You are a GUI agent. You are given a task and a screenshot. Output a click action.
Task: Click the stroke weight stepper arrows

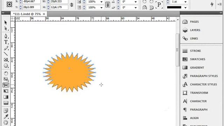(x=168, y=2)
